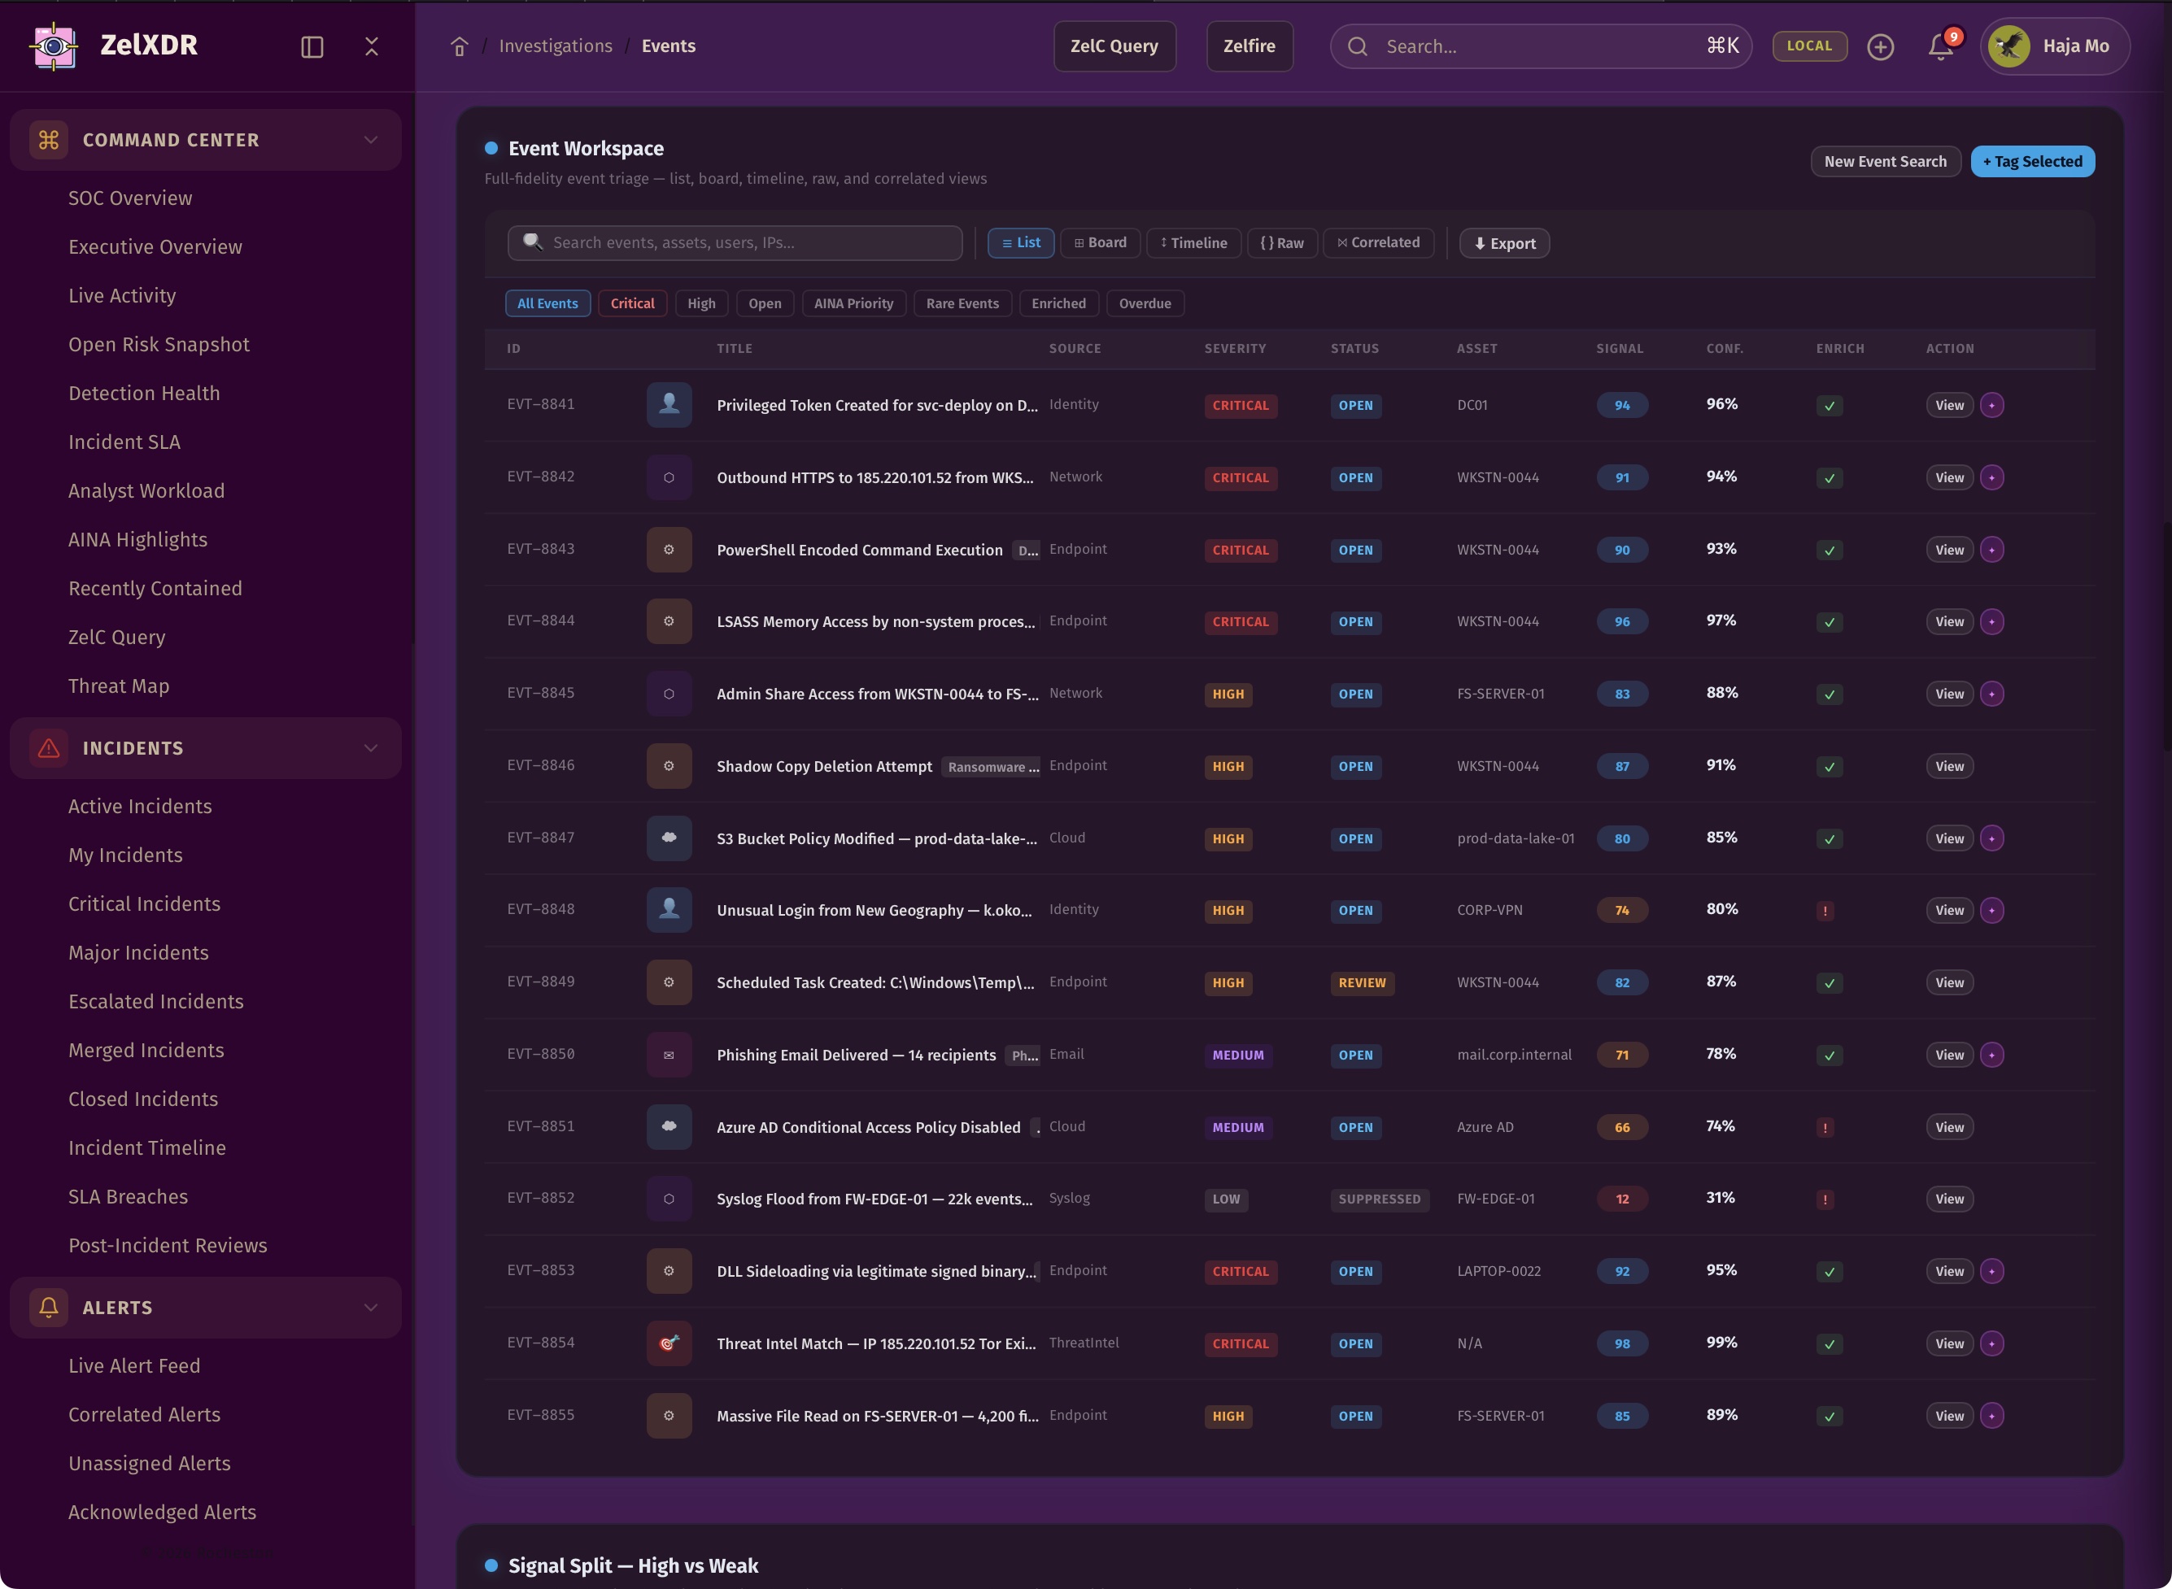Click View for event EVT-8852
Screen dimensions: 2172x1589
1949,1199
